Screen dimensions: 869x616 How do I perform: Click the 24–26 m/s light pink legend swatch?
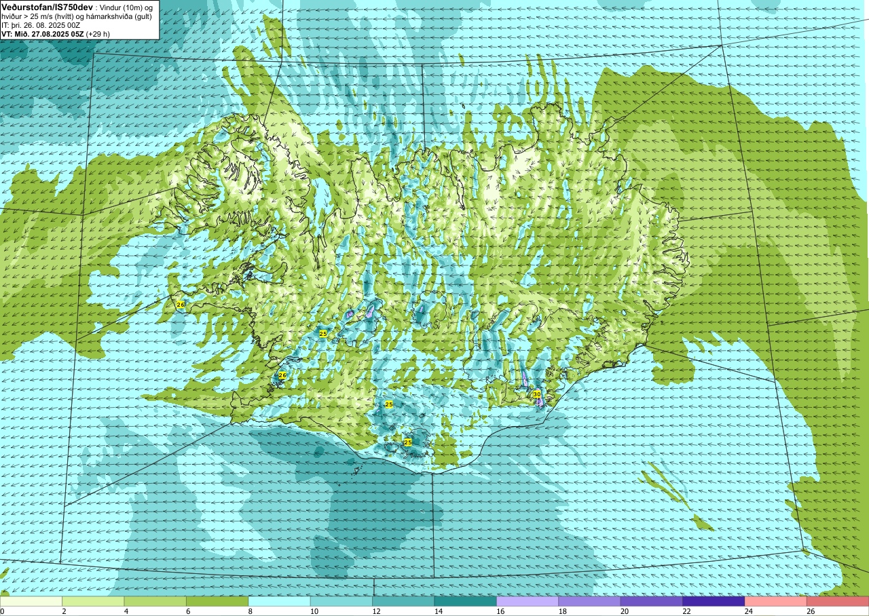(x=776, y=601)
